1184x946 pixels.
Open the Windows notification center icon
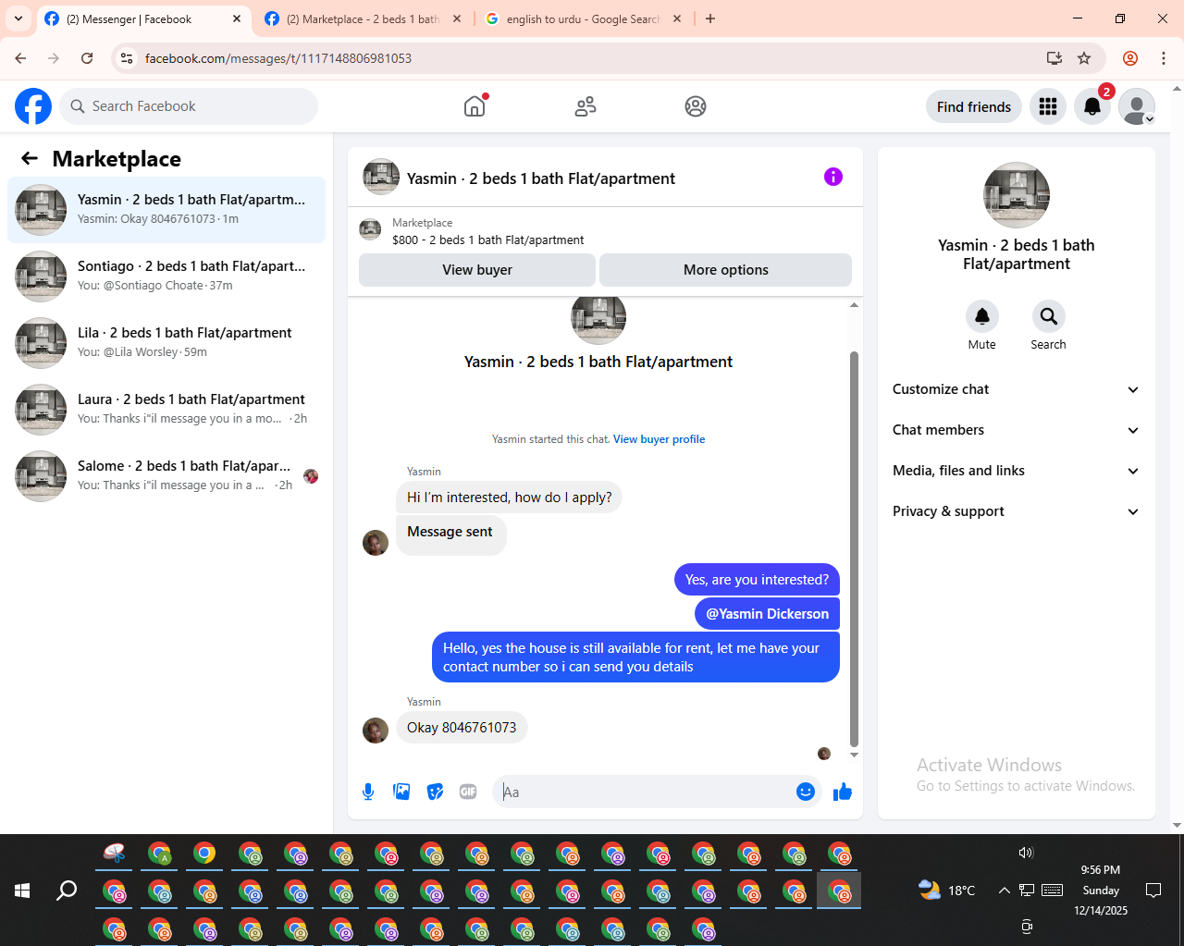(1153, 891)
